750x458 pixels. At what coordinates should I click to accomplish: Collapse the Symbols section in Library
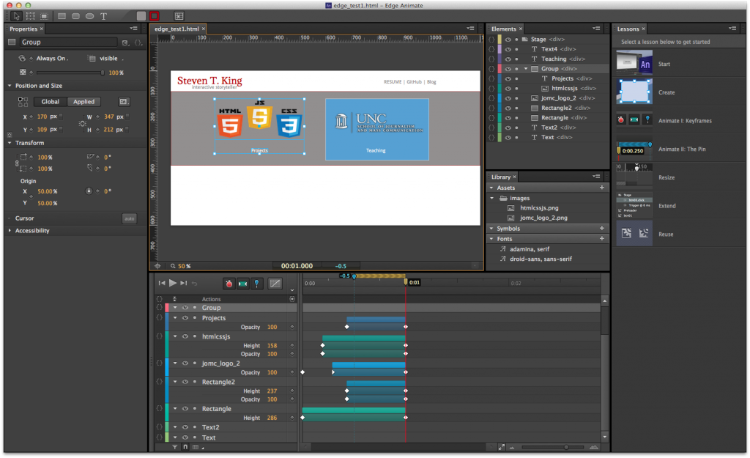(x=491, y=229)
